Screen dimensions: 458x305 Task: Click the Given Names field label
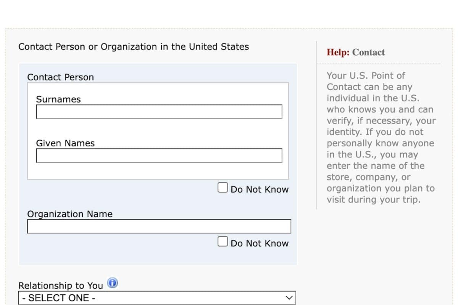65,143
